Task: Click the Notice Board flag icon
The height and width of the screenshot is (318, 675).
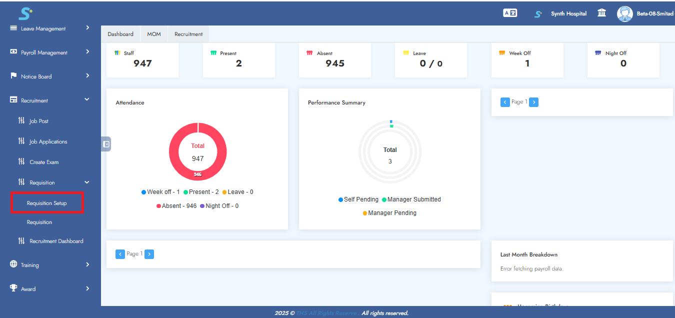Action: click(13, 76)
